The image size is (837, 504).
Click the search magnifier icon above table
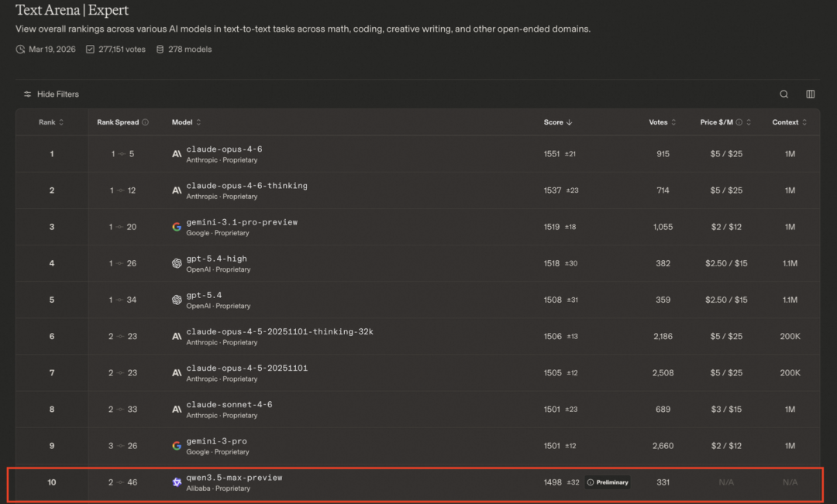(x=784, y=94)
